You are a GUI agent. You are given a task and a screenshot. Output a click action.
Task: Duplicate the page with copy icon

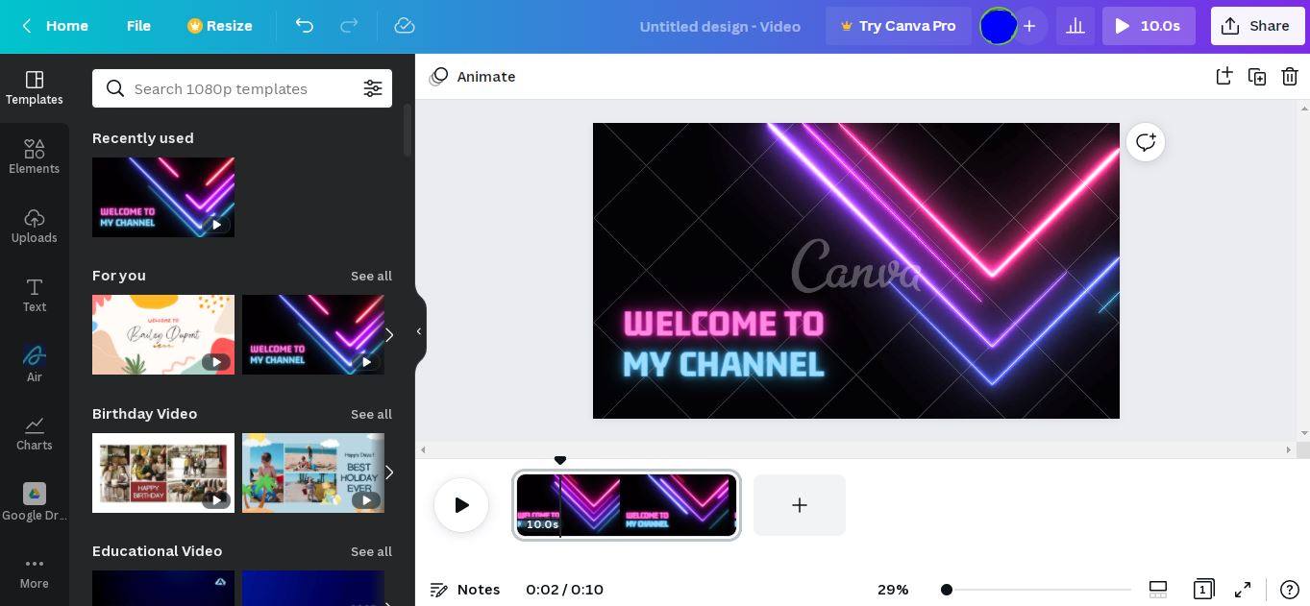pyautogui.click(x=1256, y=77)
